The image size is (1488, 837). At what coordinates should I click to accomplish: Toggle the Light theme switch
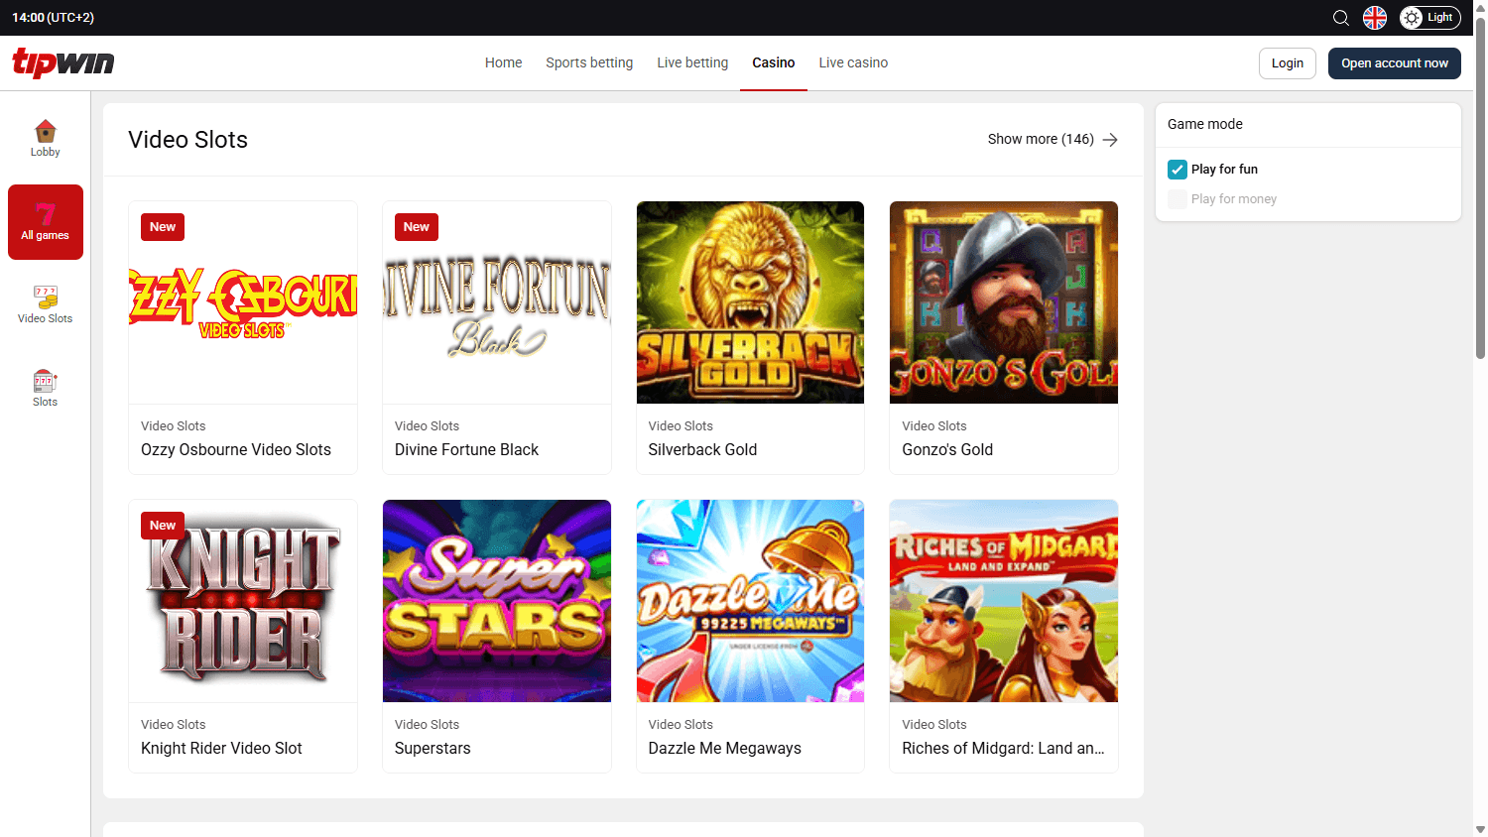point(1429,18)
